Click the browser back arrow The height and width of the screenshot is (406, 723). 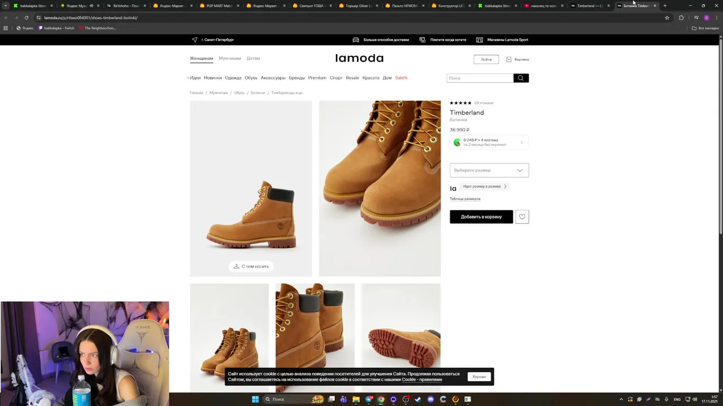tap(6, 17)
